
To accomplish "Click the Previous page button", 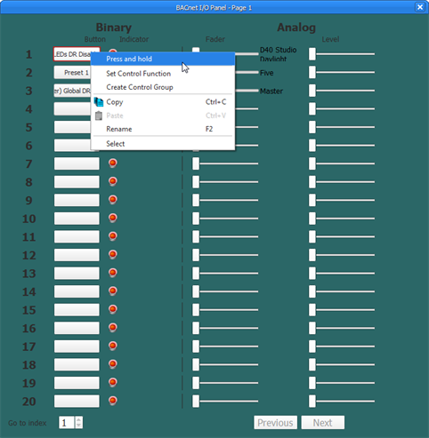I will pos(275,423).
